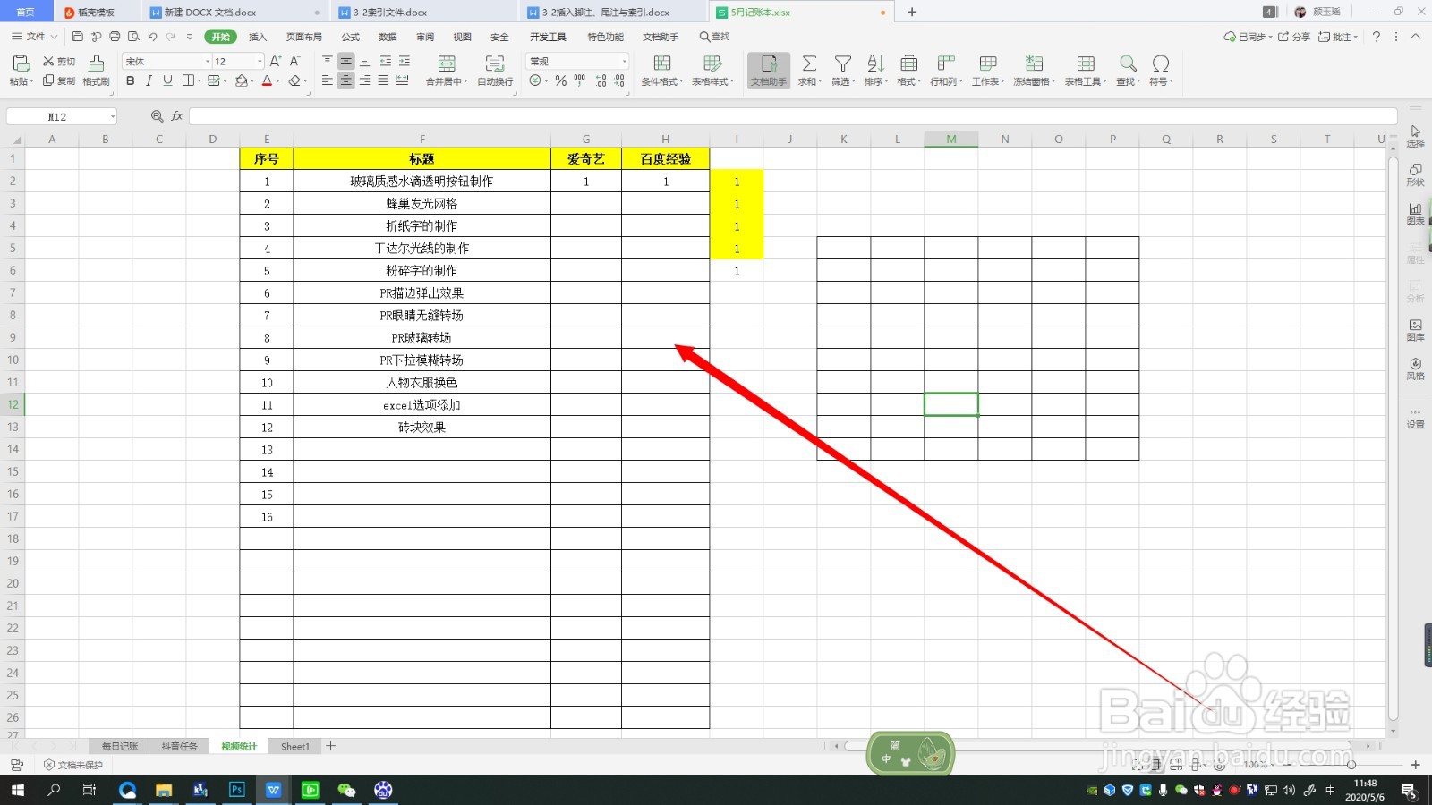This screenshot has height=805, width=1432.
Task: Click the Auto Wrap (自动换行) button
Action: point(495,70)
